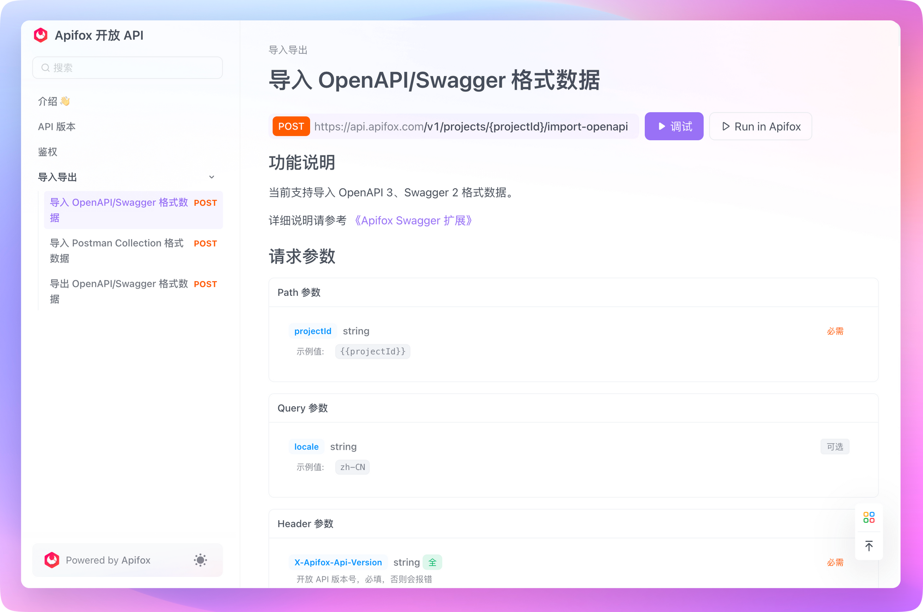Click the Apifox logo icon in header
This screenshot has width=923, height=612.
41,35
